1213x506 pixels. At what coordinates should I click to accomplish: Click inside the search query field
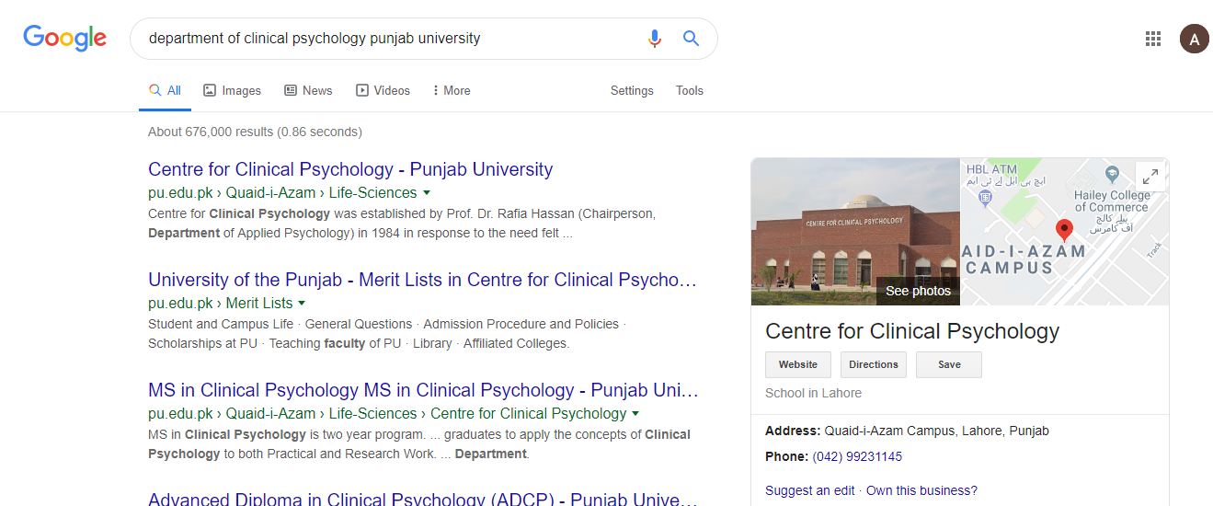click(386, 39)
